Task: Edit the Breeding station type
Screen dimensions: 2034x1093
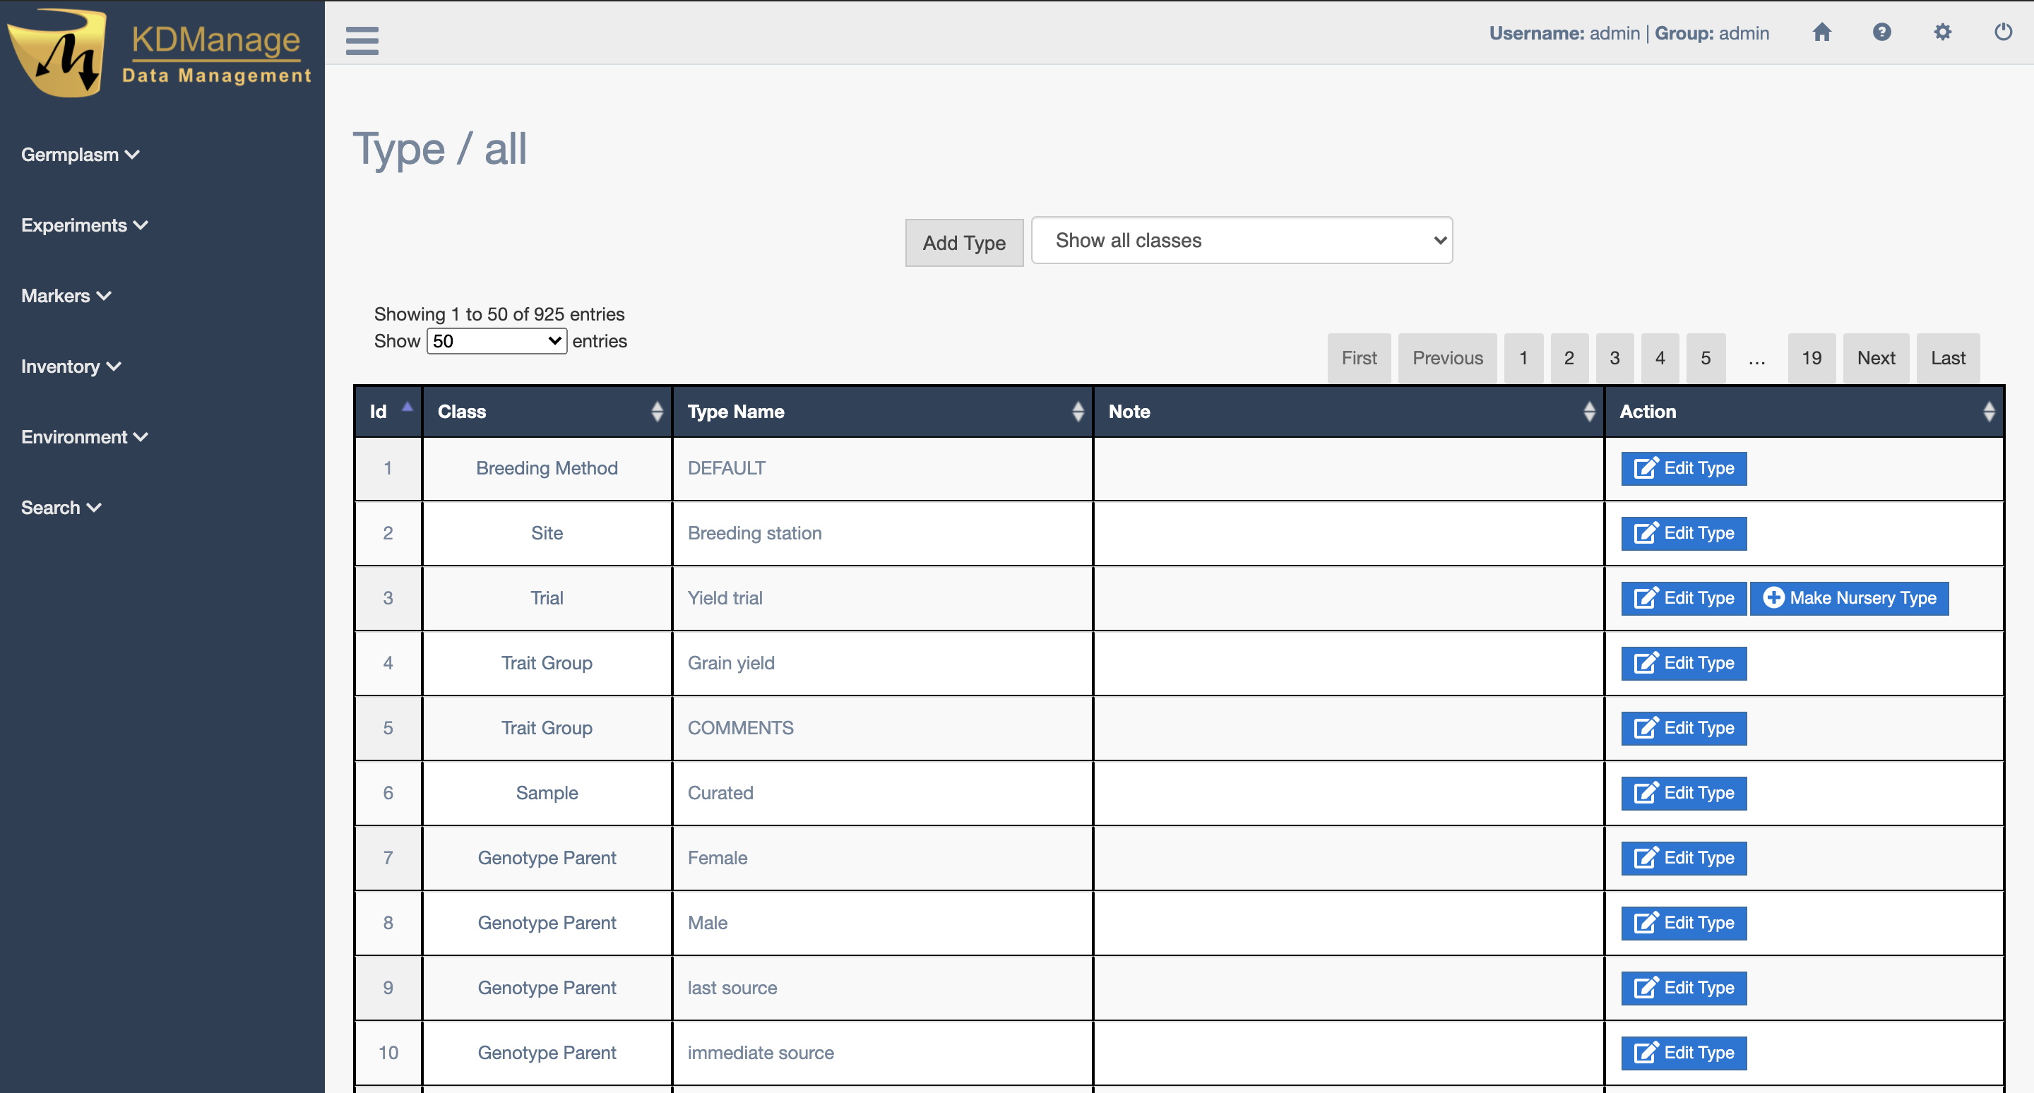Action: tap(1684, 534)
